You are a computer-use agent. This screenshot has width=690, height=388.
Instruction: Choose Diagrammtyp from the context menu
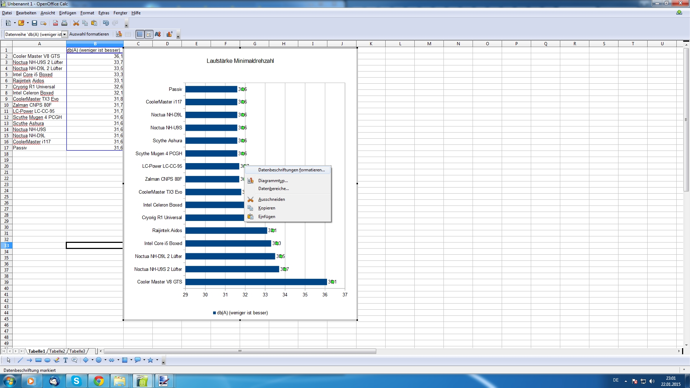(288, 181)
